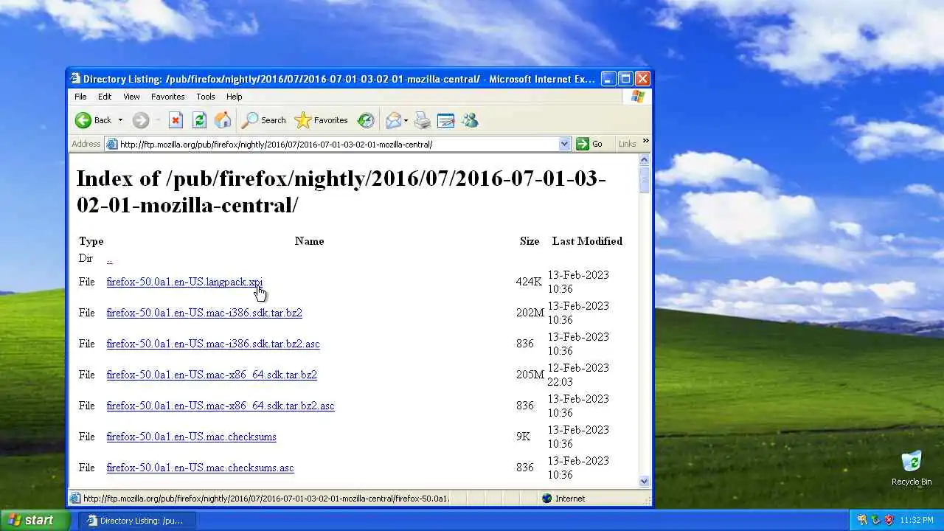Screen dimensions: 944x531
Task: Click the Size column header
Action: pyautogui.click(x=530, y=241)
